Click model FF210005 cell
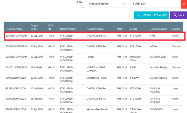This screenshot has height=113, width=187. click(136, 46)
